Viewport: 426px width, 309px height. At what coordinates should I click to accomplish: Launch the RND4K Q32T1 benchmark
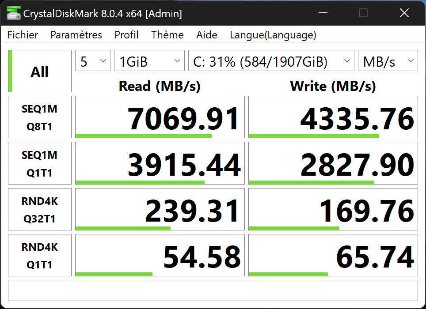tap(40, 209)
